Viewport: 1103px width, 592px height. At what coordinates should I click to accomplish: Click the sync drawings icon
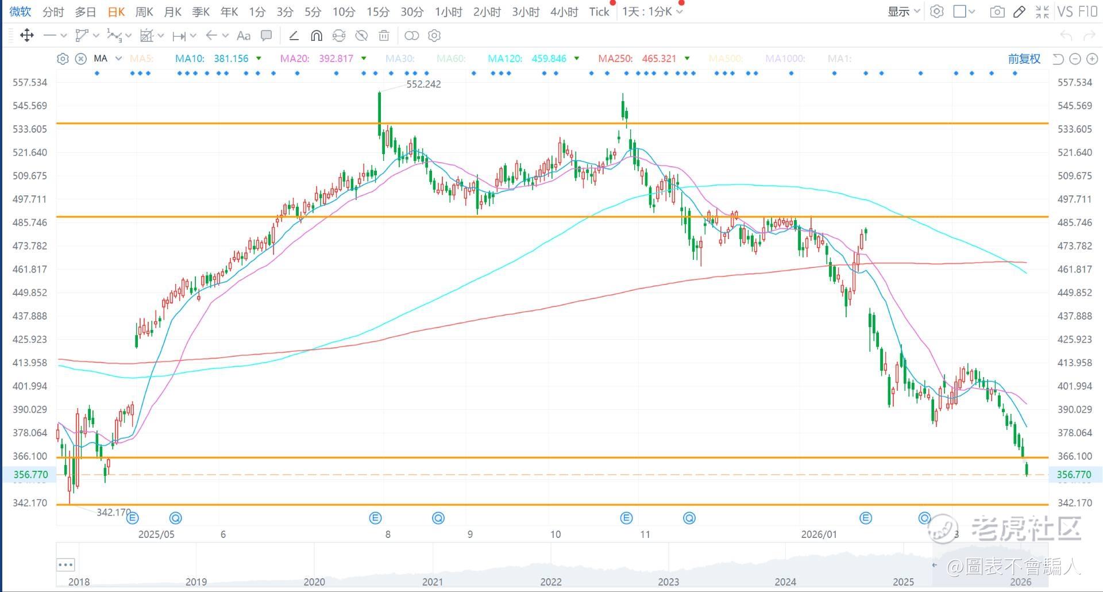pyautogui.click(x=339, y=36)
